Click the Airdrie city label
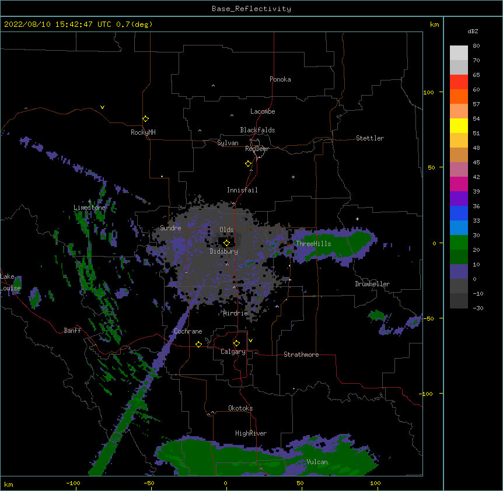This screenshot has height=491, width=503. click(236, 313)
